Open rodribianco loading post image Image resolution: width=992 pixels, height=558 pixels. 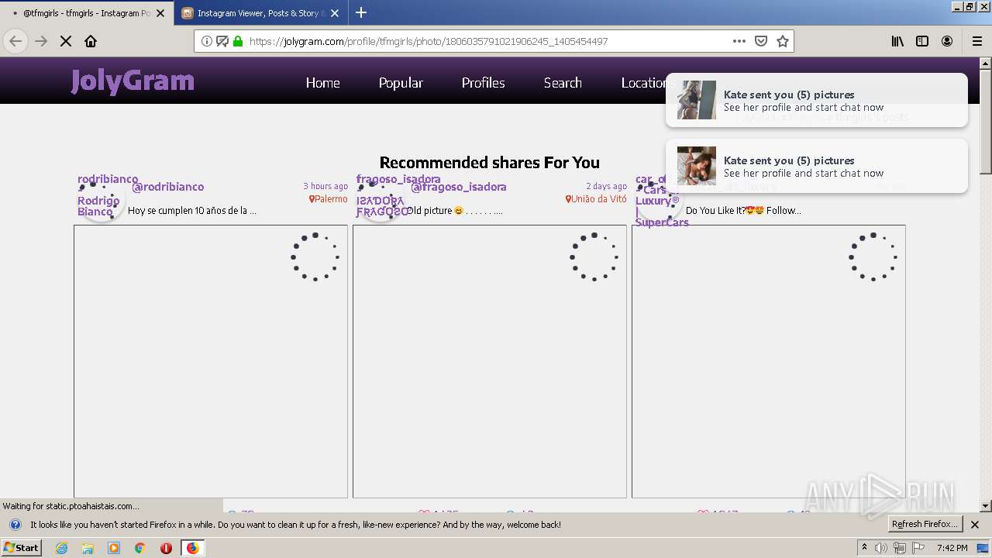(x=211, y=361)
